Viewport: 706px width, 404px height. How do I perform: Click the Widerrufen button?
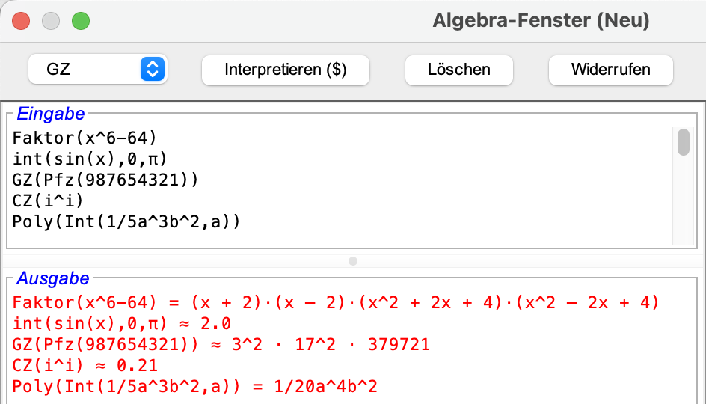point(610,70)
